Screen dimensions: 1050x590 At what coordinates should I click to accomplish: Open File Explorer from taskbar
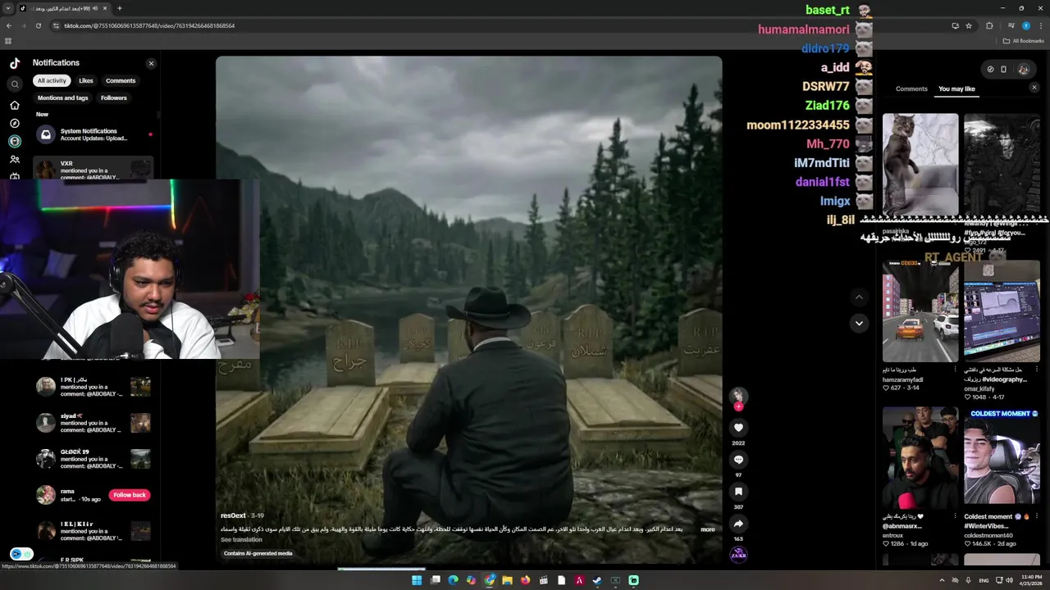pyautogui.click(x=507, y=580)
